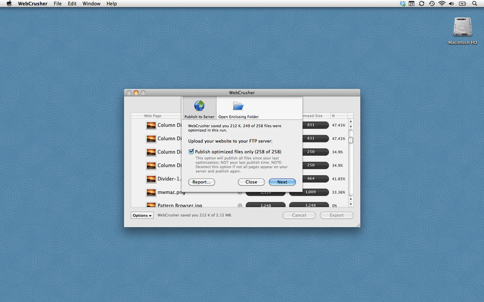Open the volume menu bar icon

pyautogui.click(x=451, y=4)
